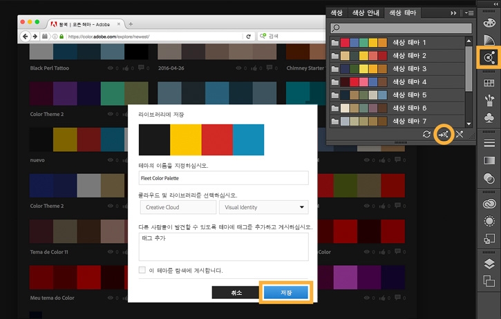The width and height of the screenshot is (501, 319).
Task: Click the browser 검색 search box
Action: (292, 36)
